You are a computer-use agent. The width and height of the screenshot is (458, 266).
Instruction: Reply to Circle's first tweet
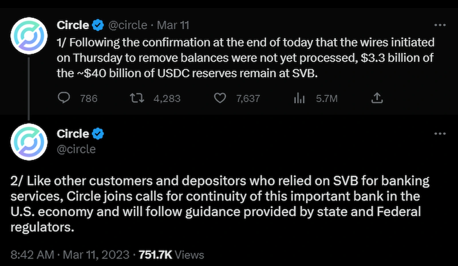point(64,98)
